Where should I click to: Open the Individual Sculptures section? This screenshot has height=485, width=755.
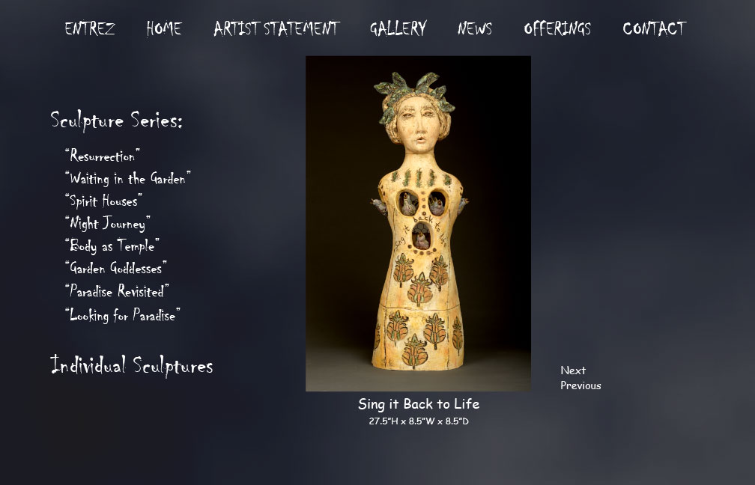click(x=132, y=365)
